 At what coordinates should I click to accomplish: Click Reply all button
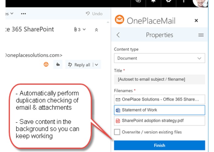79,65
